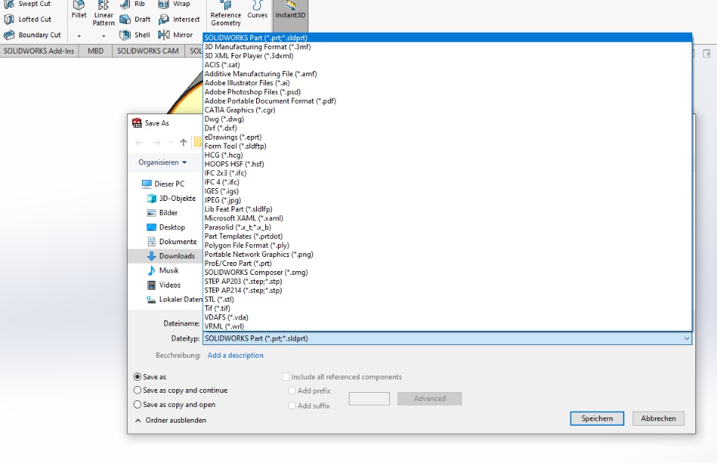Image resolution: width=717 pixels, height=463 pixels.
Task: Expand the Linear Pattern dropdown arrow
Action: coord(103,36)
